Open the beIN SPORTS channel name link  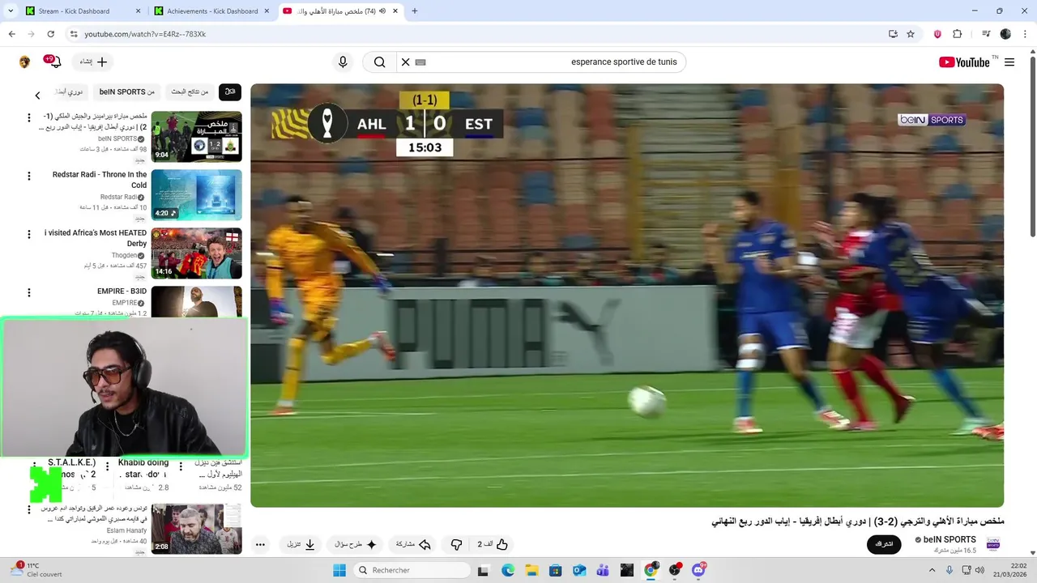click(950, 539)
